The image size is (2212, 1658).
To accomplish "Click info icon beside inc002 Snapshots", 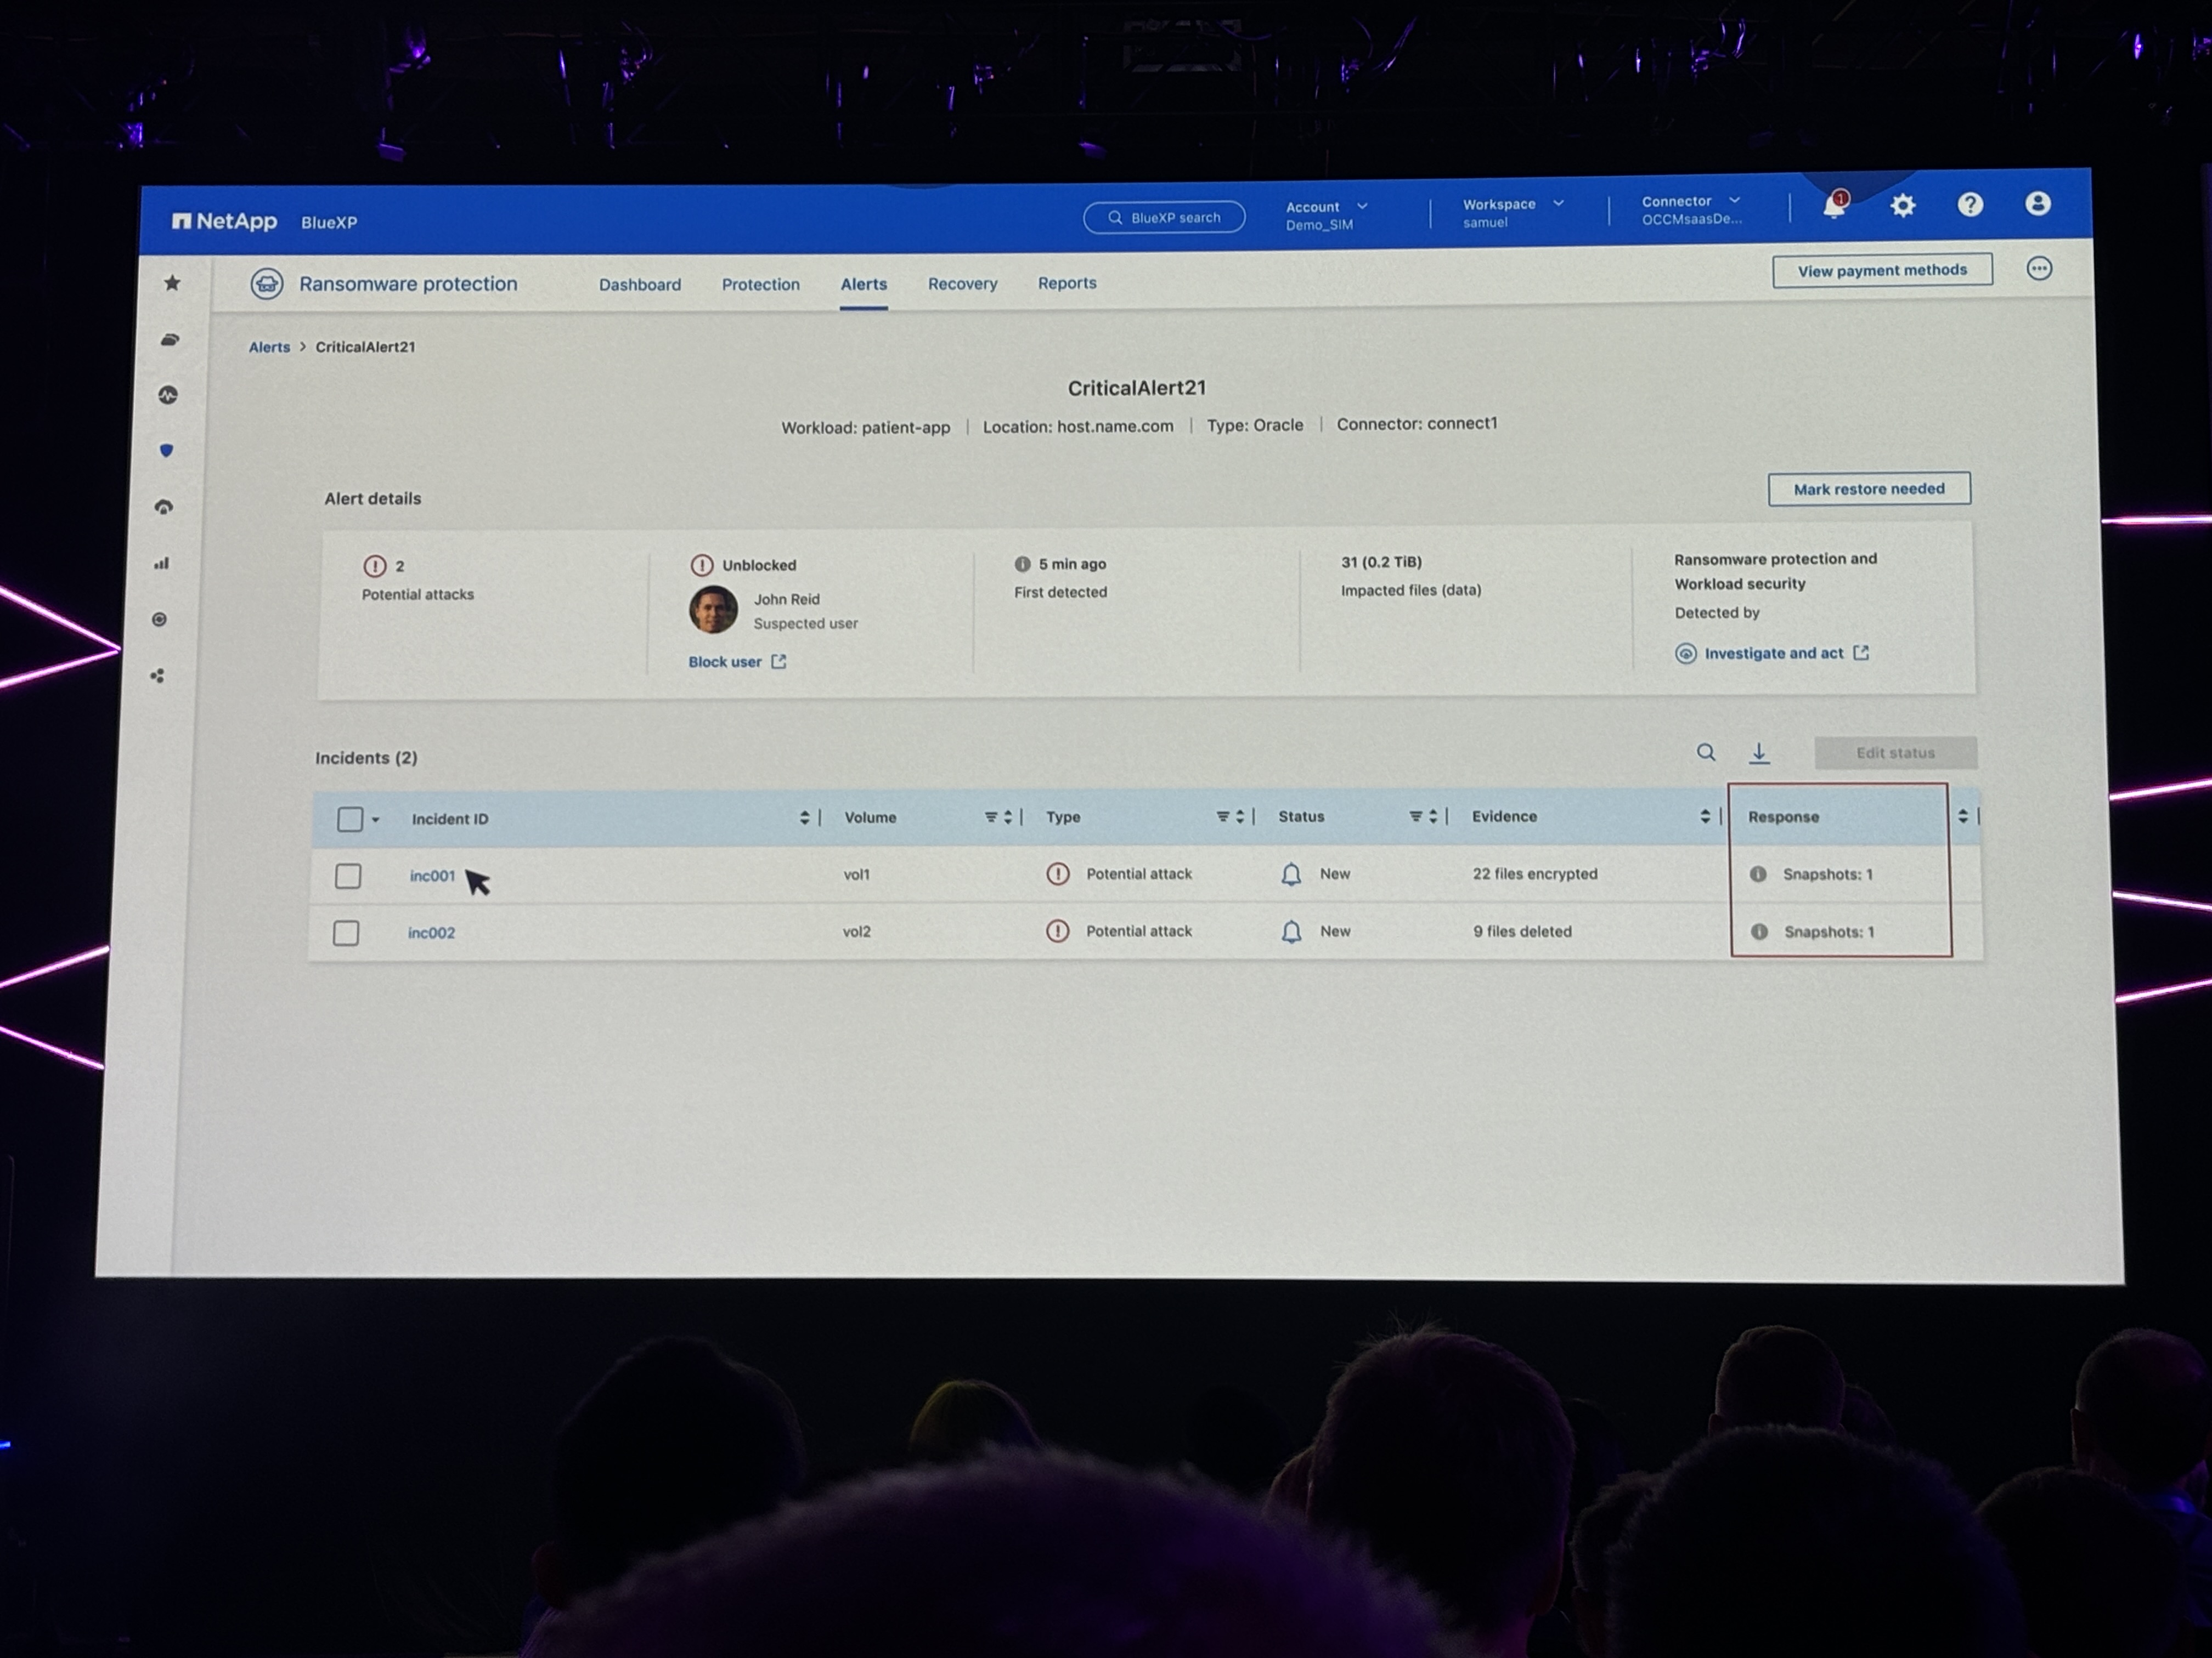I will point(1760,932).
